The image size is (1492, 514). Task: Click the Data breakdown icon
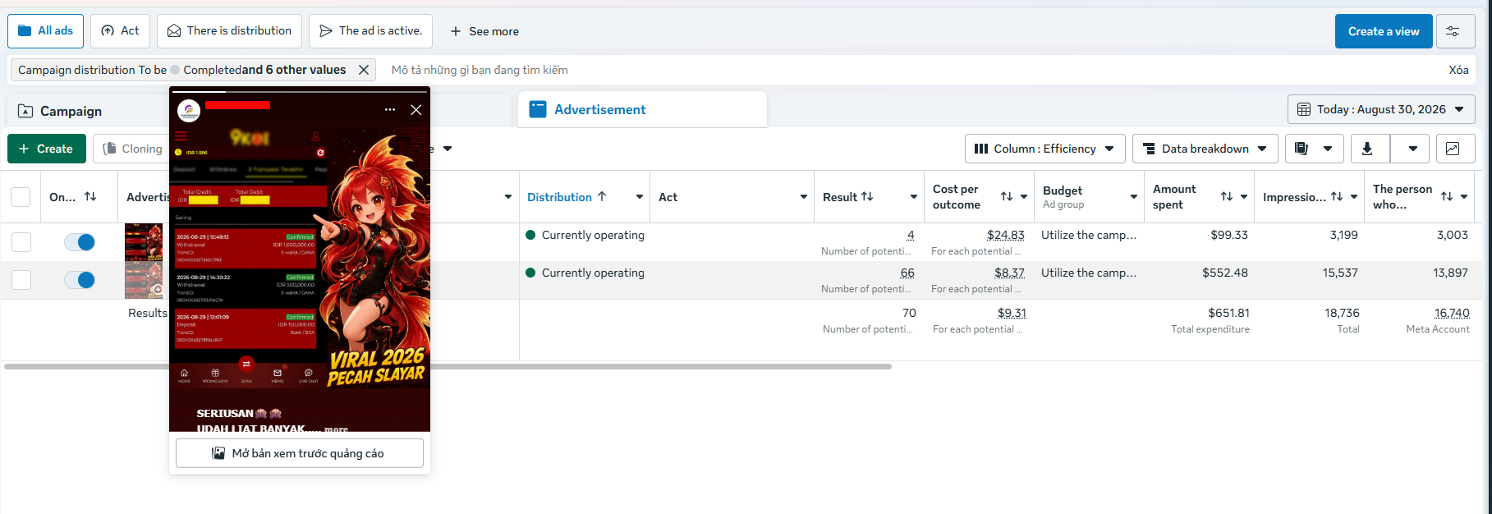(1149, 149)
